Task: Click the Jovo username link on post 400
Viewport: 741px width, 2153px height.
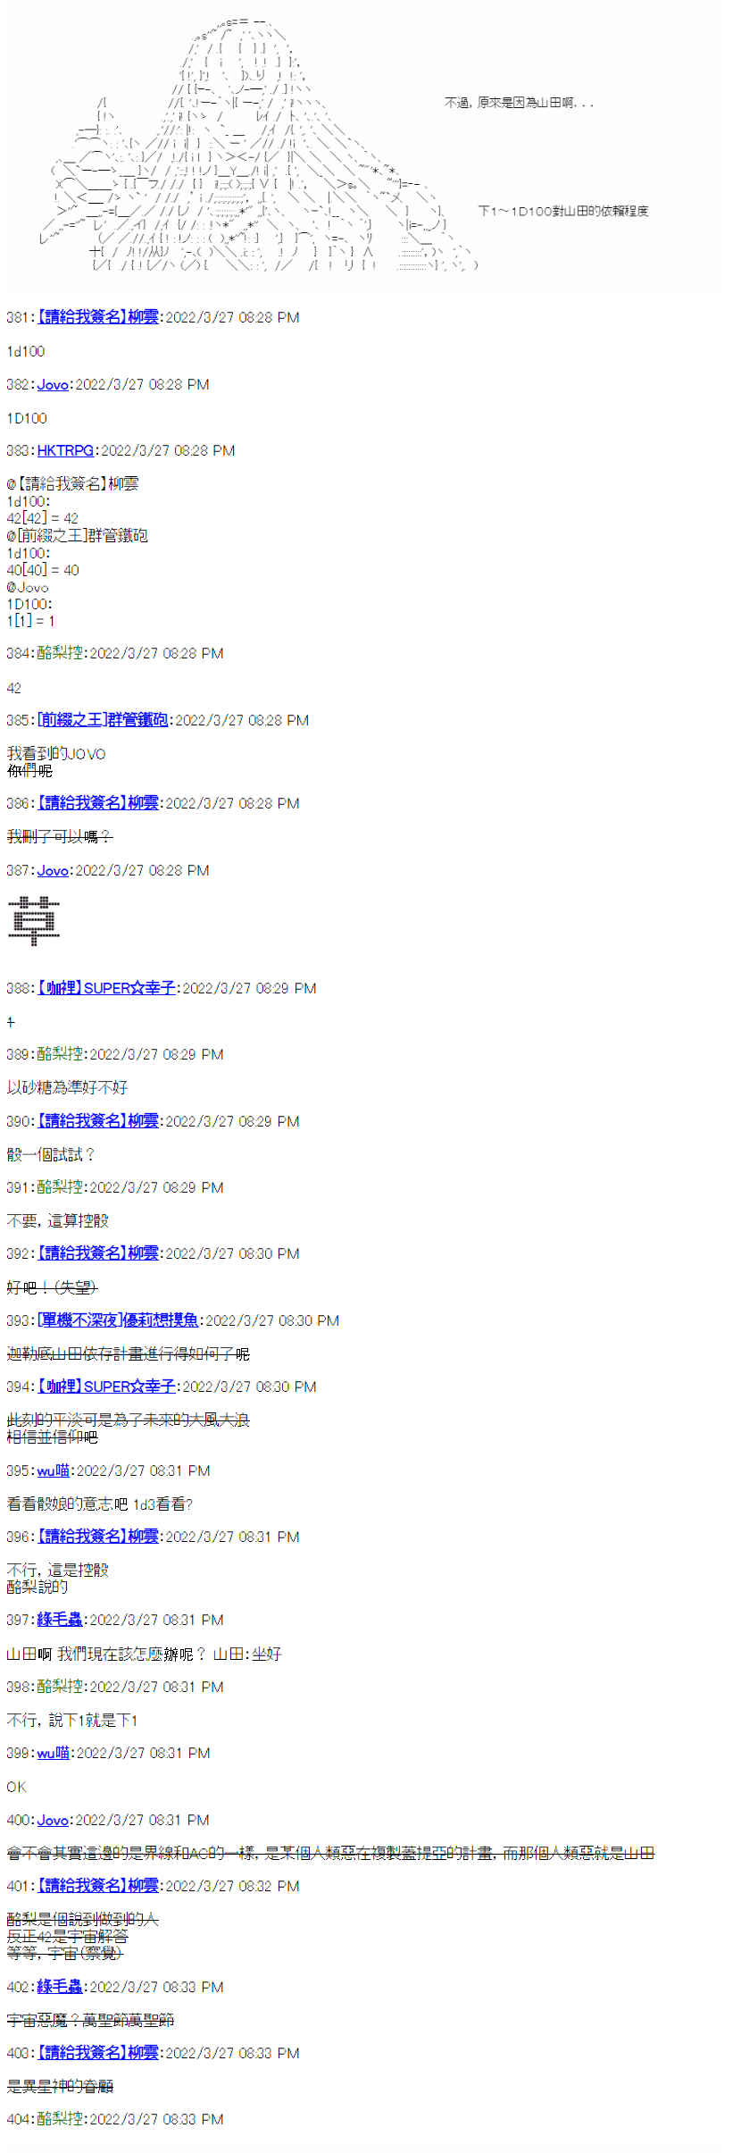Action: coord(53,1820)
